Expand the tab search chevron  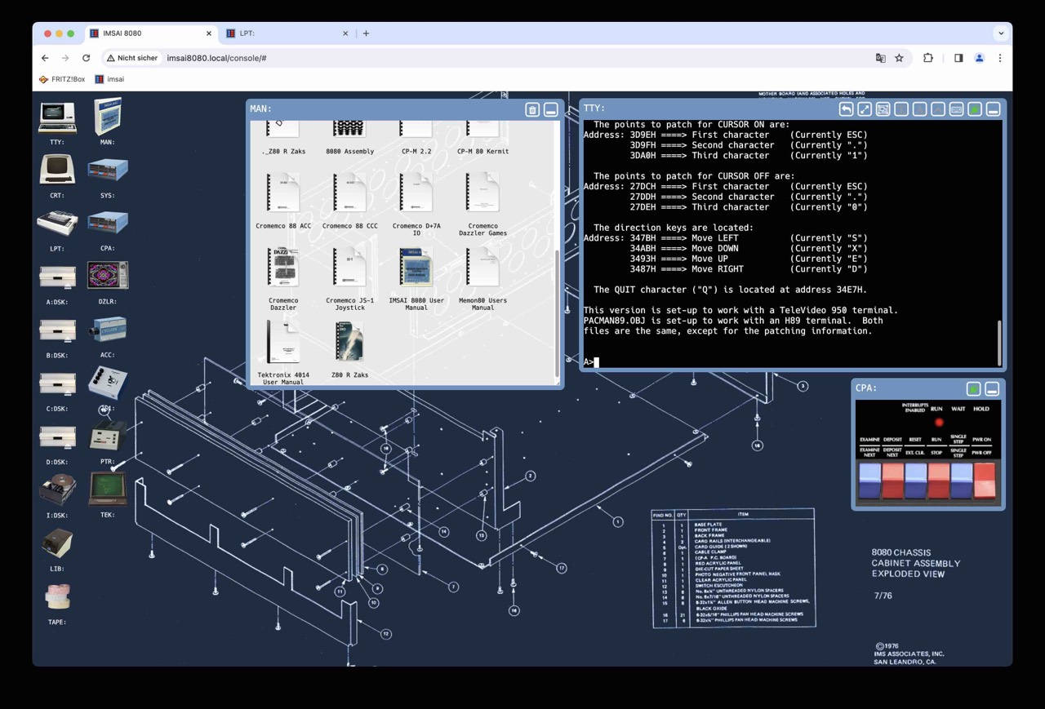[x=1001, y=33]
